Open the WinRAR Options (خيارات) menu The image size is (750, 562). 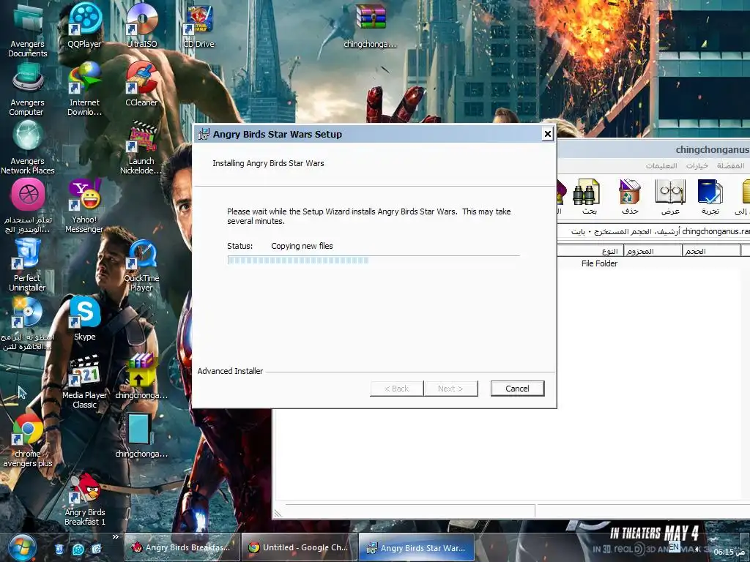697,166
